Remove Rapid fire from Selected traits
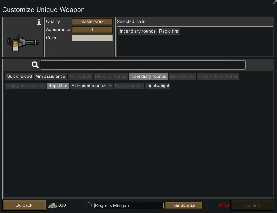 (x=169, y=31)
